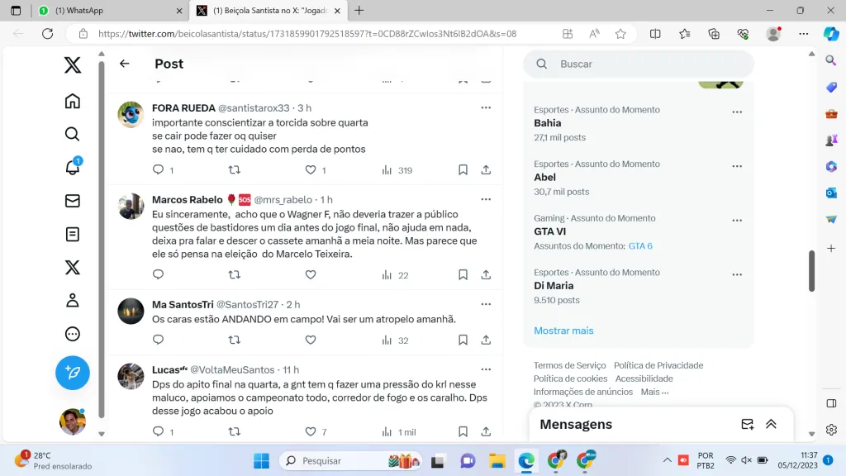Viewport: 846px width, 476px height.
Task: Click the Mostrar mais link
Action: pos(563,331)
